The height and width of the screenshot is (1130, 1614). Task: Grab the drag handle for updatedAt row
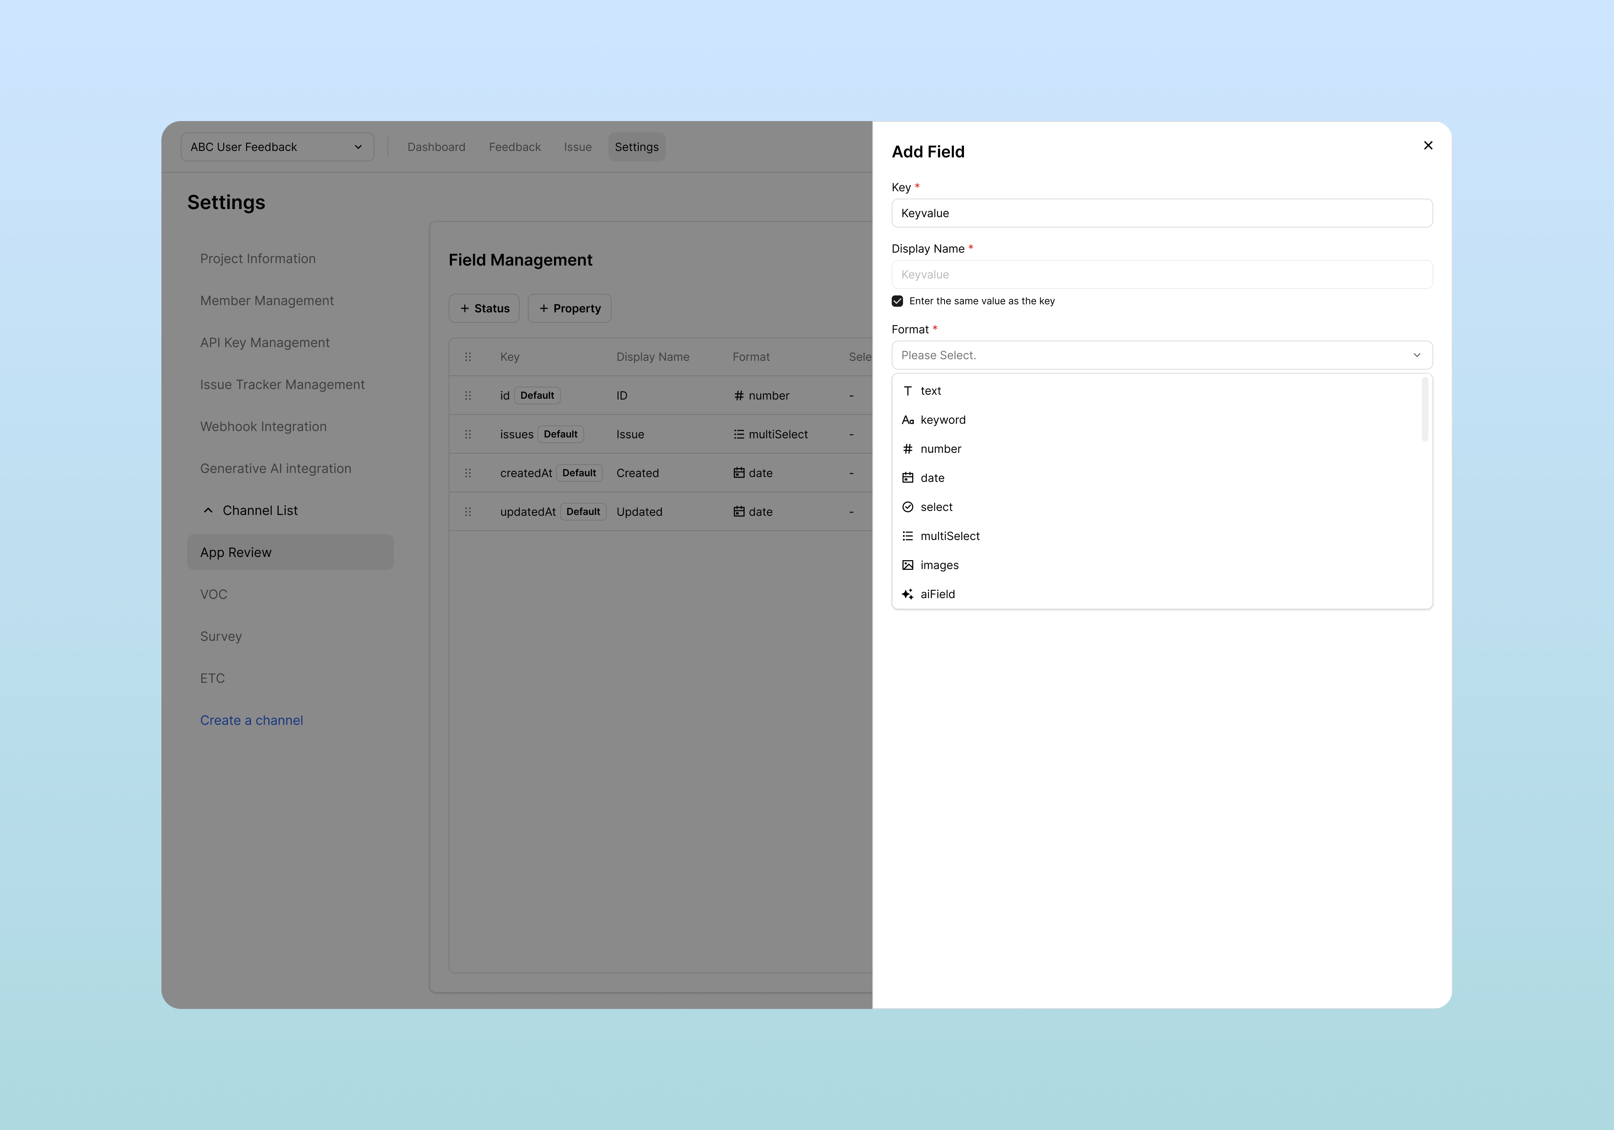click(x=468, y=512)
